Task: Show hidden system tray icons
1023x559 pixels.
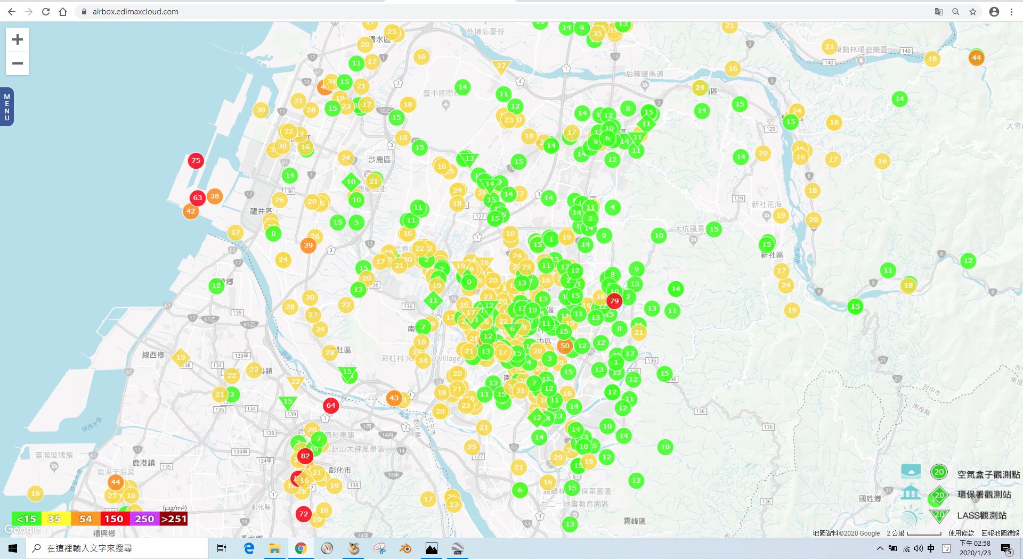Action: click(x=880, y=548)
